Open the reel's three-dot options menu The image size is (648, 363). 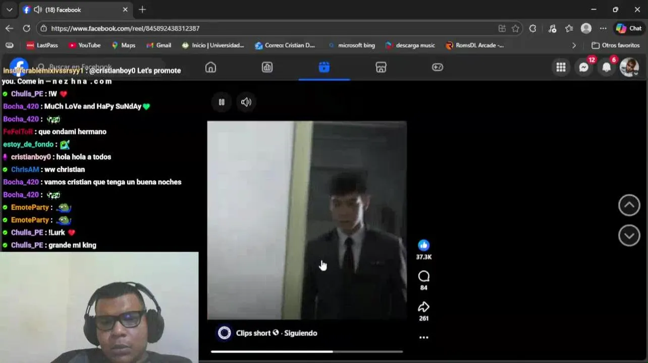[x=424, y=337]
